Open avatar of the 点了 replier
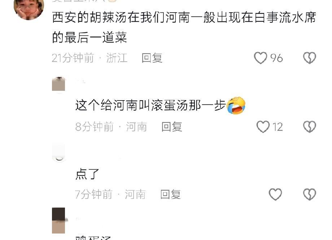 [x=58, y=153]
